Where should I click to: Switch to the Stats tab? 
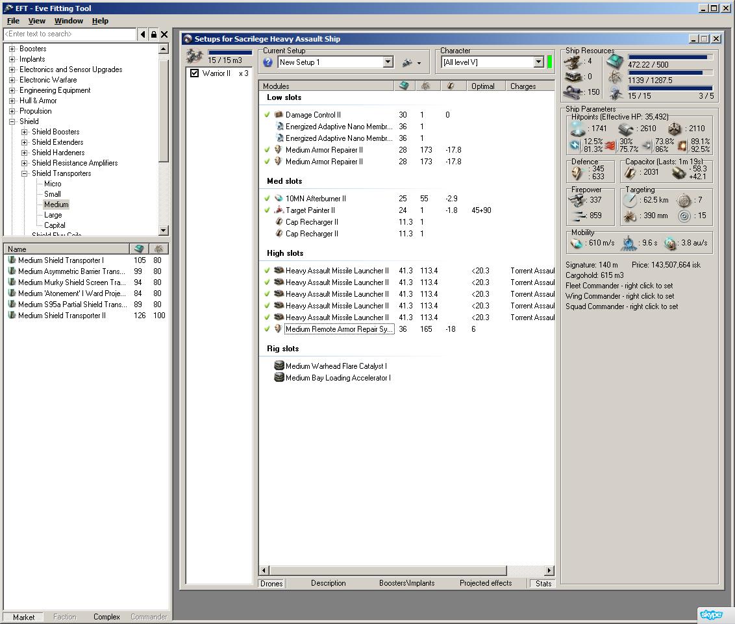tap(543, 583)
